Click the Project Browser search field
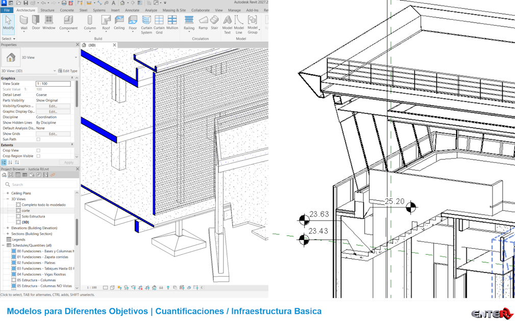515x321 pixels. [x=40, y=184]
